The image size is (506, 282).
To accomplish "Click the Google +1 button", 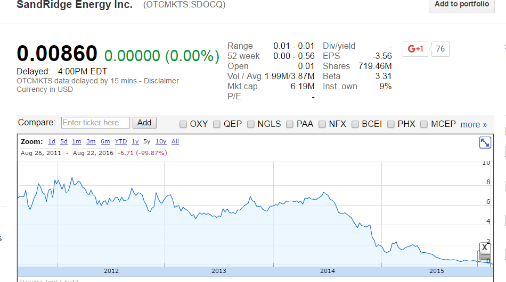I will 415,49.
